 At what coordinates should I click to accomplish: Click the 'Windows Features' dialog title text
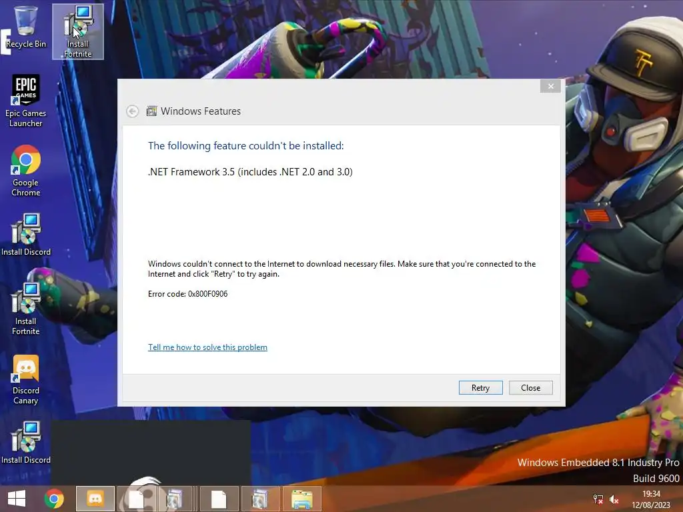[200, 111]
